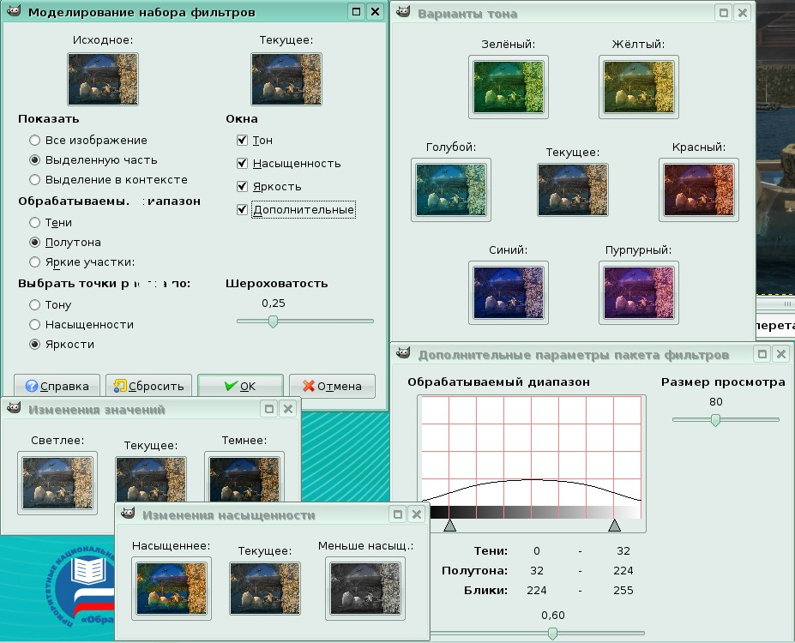Open the window menu icon of Варианты тона
The image size is (795, 643).
pyautogui.click(x=403, y=12)
